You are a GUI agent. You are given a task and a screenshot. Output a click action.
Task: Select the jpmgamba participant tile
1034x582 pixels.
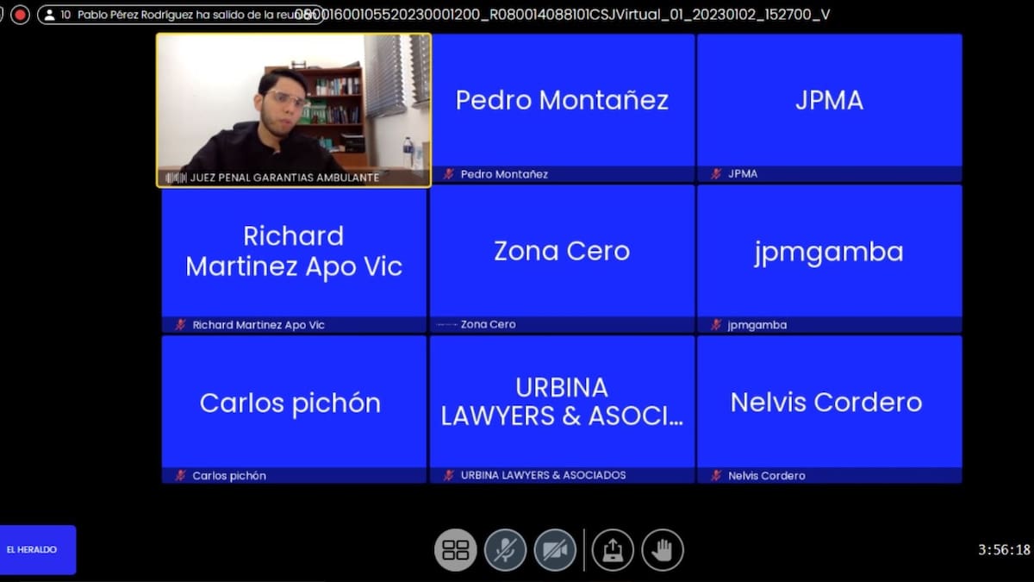[x=829, y=252]
